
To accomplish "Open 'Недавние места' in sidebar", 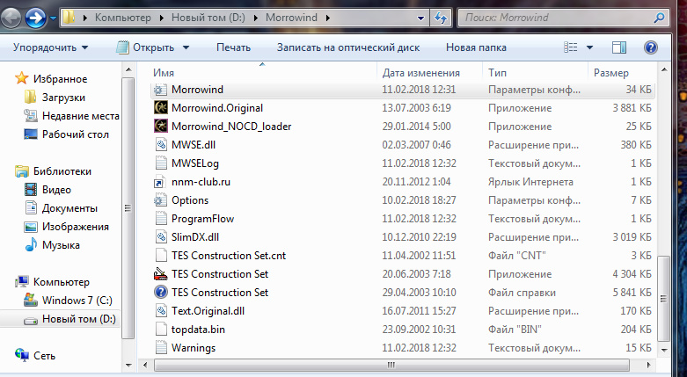I will click(x=81, y=116).
